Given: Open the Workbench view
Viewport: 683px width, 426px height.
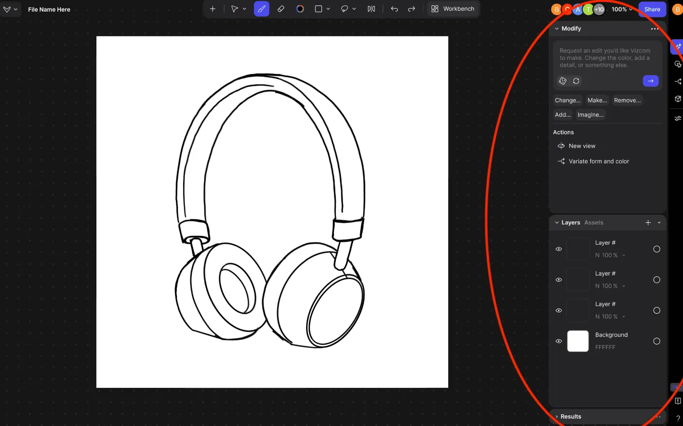Looking at the screenshot, I should point(453,9).
